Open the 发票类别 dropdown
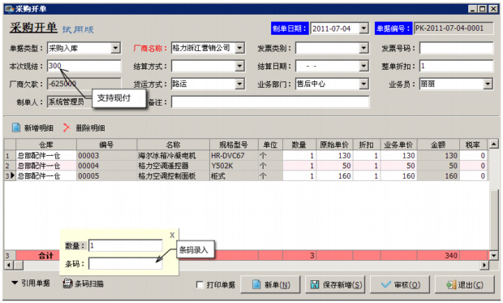The width and height of the screenshot is (503, 303). 363,48
